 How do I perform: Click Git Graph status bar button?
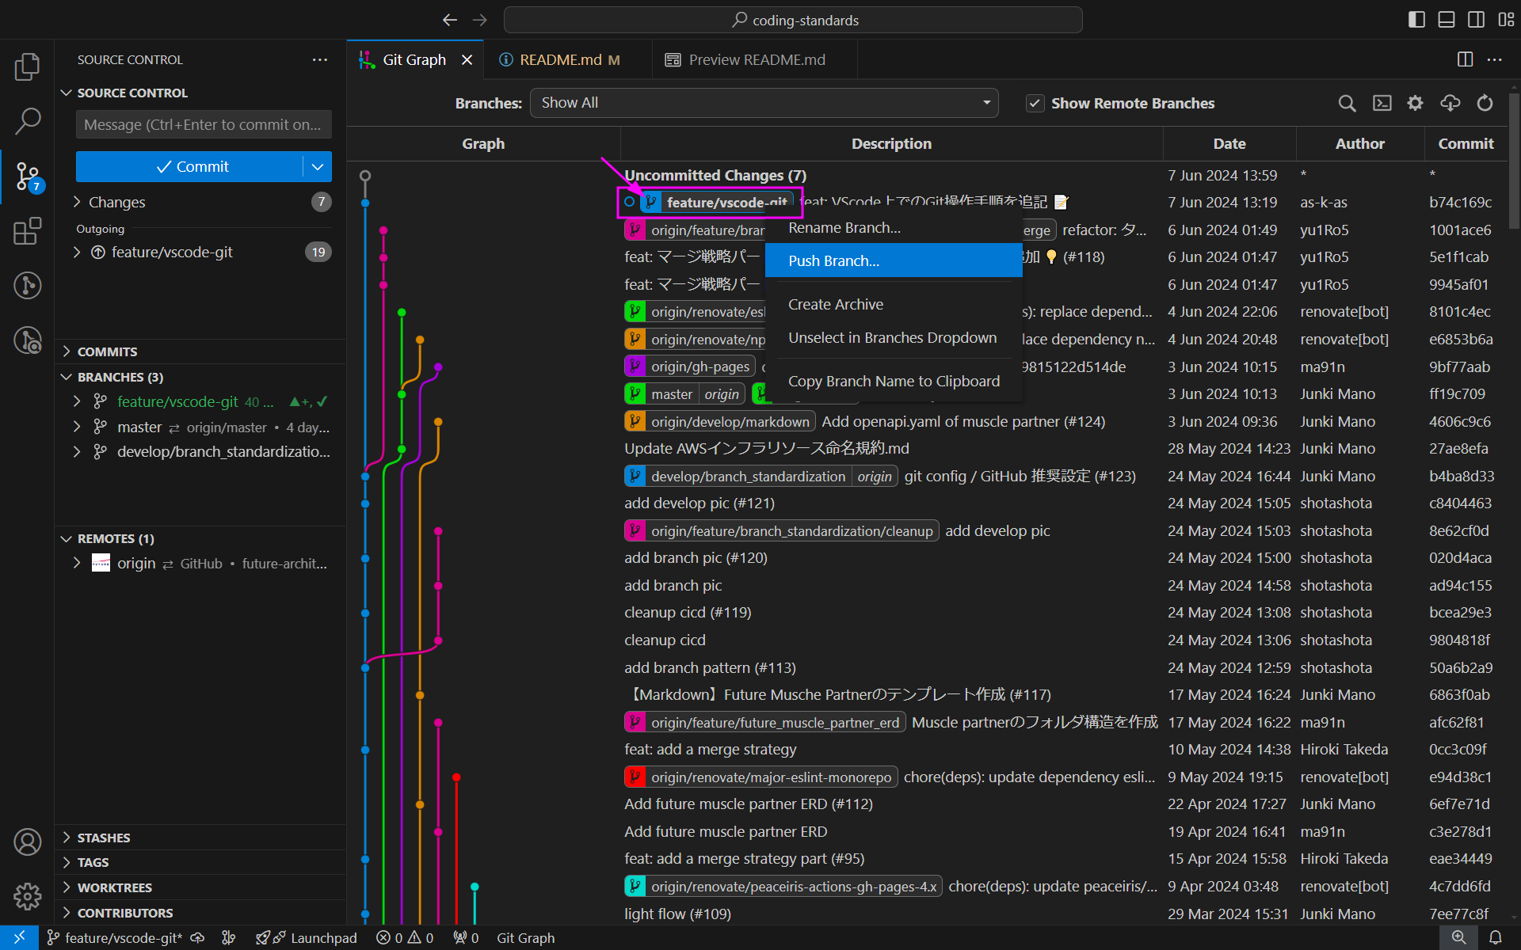pos(525,937)
